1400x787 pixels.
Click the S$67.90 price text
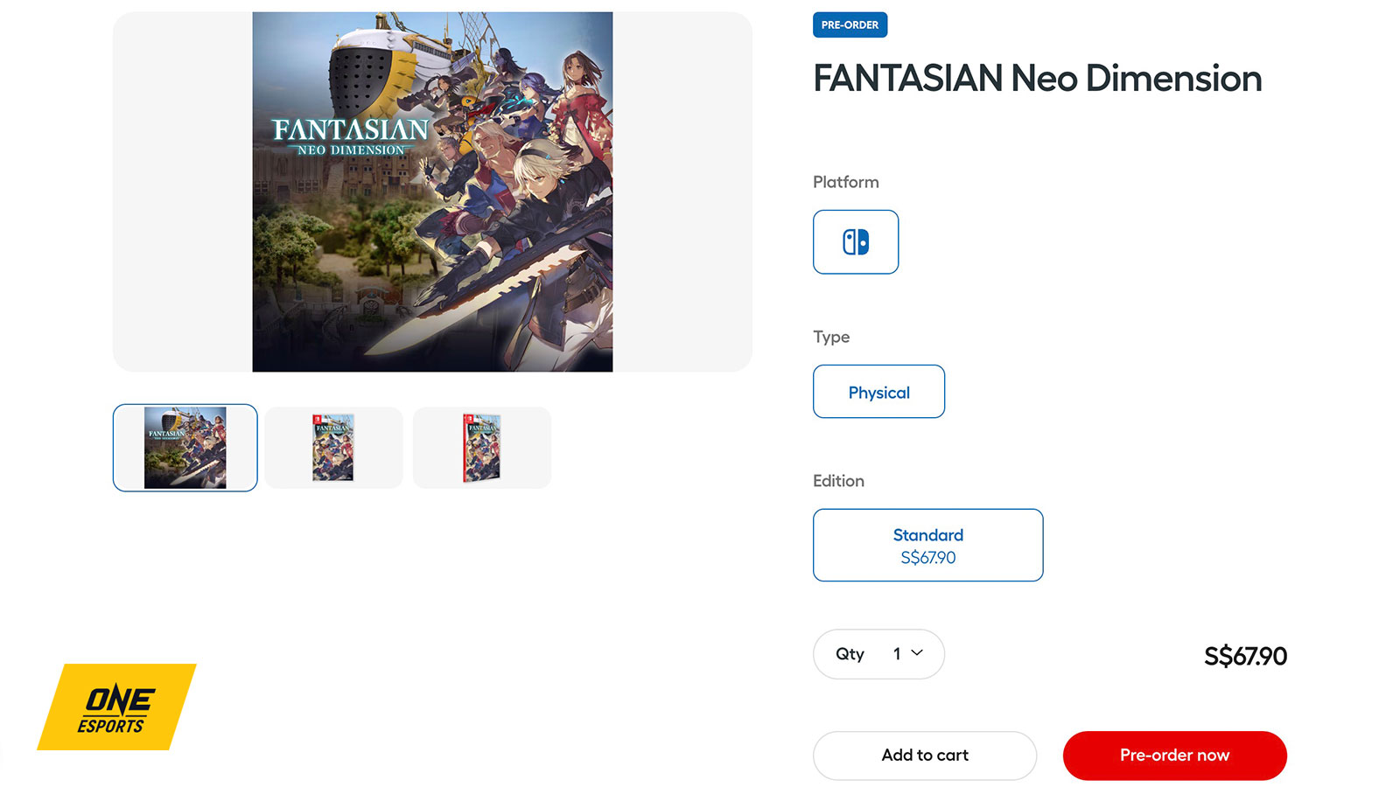(x=1244, y=657)
